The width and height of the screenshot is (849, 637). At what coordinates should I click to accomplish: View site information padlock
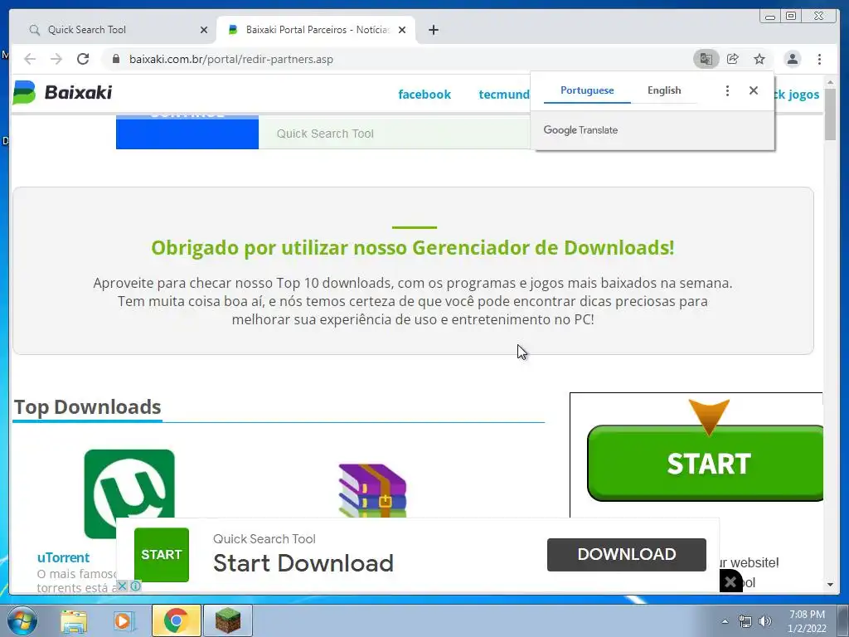116,59
